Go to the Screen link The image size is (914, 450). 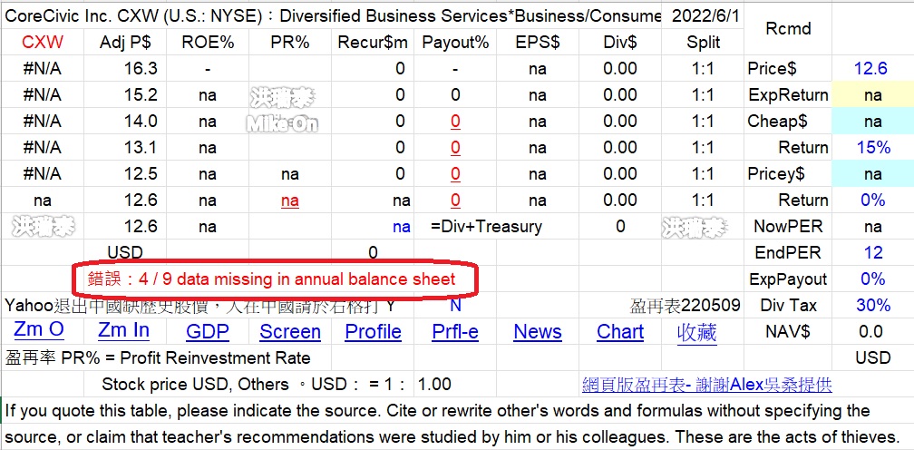coord(290,332)
